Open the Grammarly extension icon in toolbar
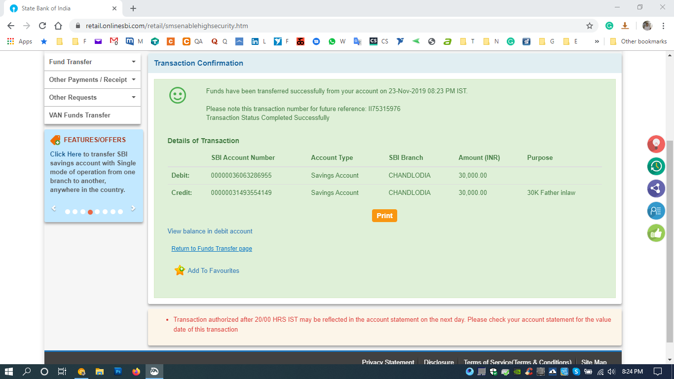674x379 pixels. pos(609,26)
